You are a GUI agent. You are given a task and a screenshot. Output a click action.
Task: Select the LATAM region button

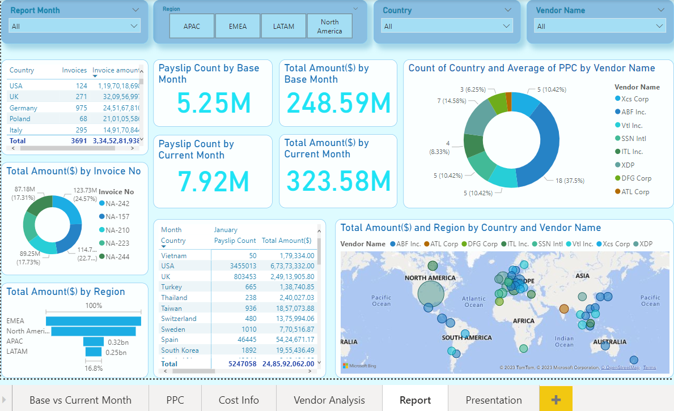point(283,26)
